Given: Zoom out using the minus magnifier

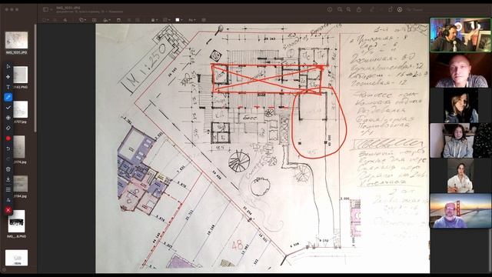Looking at the screenshot, I should pos(340,9).
